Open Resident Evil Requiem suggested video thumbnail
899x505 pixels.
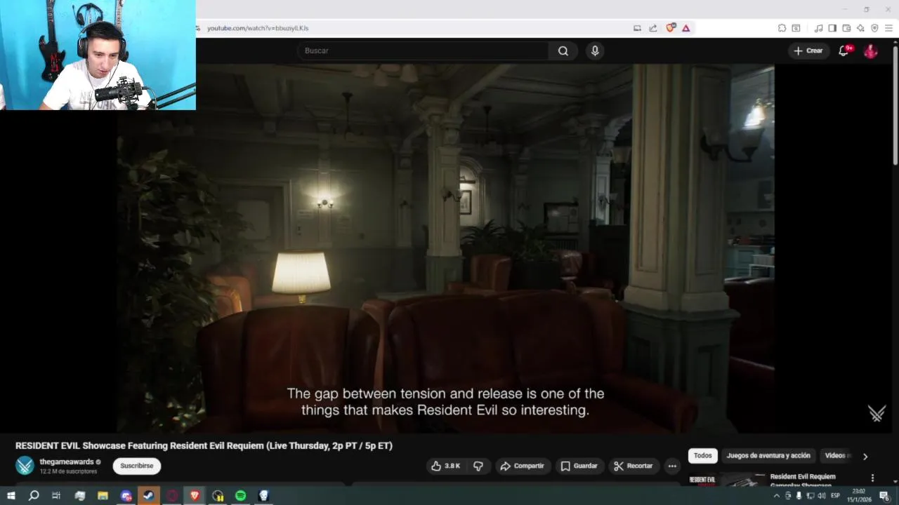click(726, 480)
